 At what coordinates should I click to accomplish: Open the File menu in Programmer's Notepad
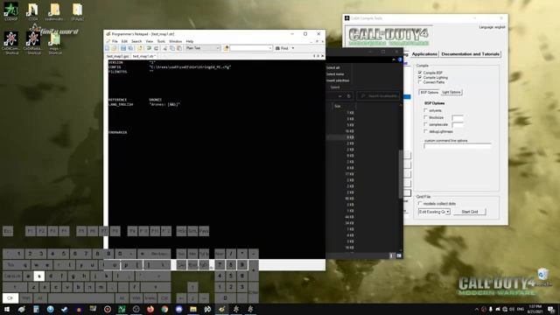115,41
